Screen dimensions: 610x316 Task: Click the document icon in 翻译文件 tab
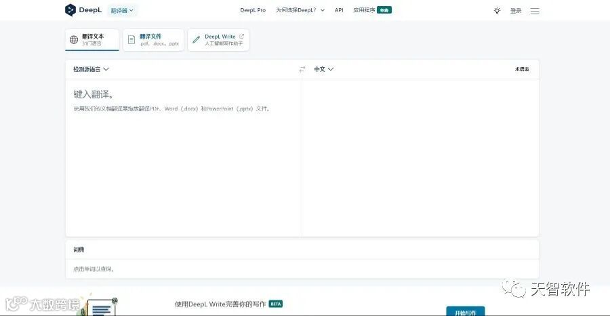pos(131,40)
